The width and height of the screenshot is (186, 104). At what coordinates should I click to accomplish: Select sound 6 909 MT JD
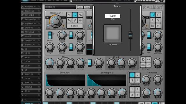pyautogui.click(x=31, y=83)
